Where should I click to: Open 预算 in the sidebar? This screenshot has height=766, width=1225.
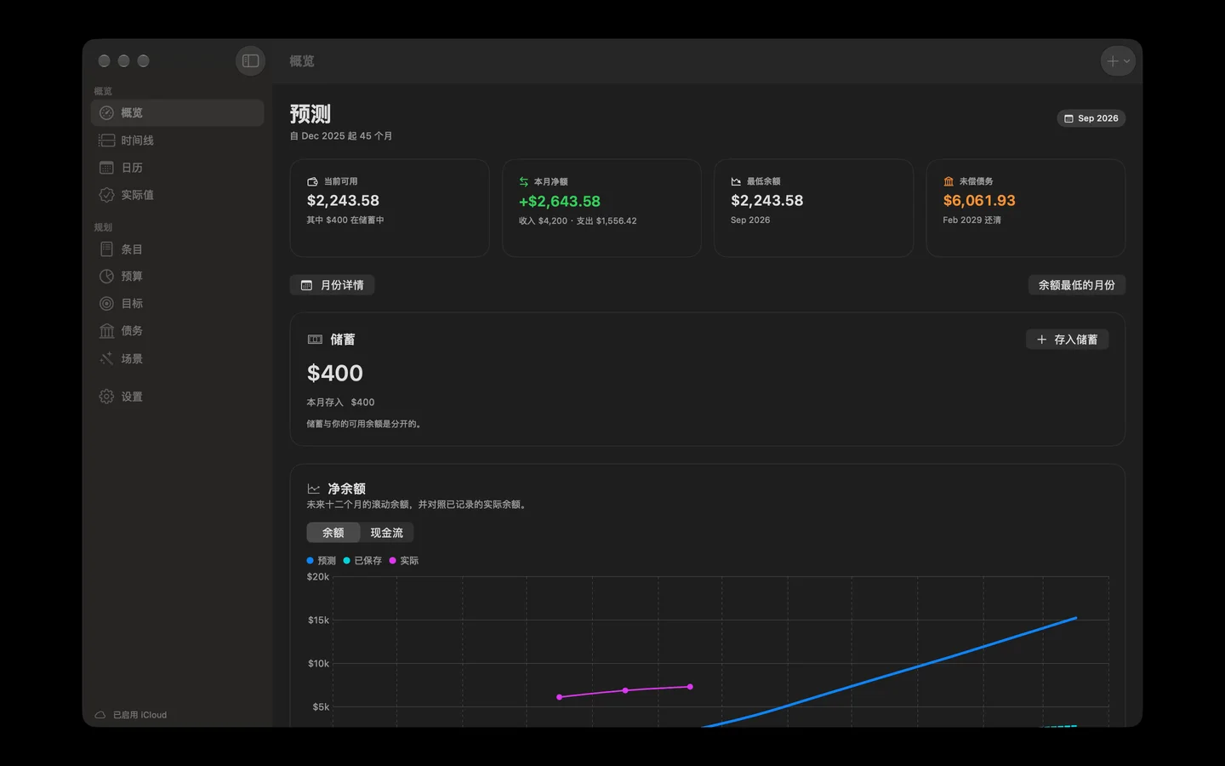coord(177,277)
